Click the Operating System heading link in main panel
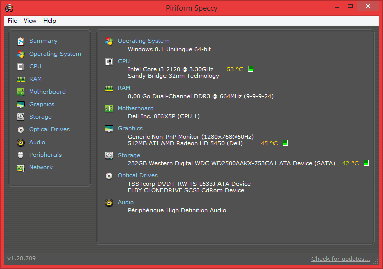Image resolution: width=383 pixels, height=269 pixels. tap(143, 41)
